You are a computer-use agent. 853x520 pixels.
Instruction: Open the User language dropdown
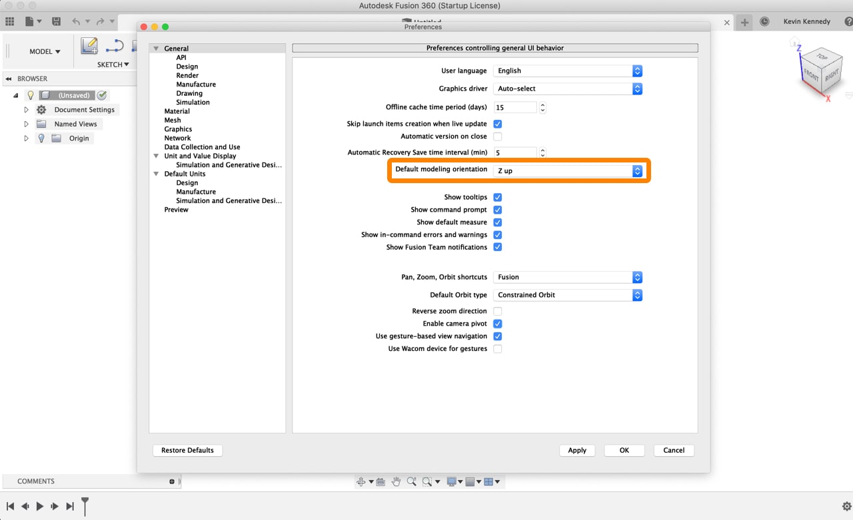point(568,71)
